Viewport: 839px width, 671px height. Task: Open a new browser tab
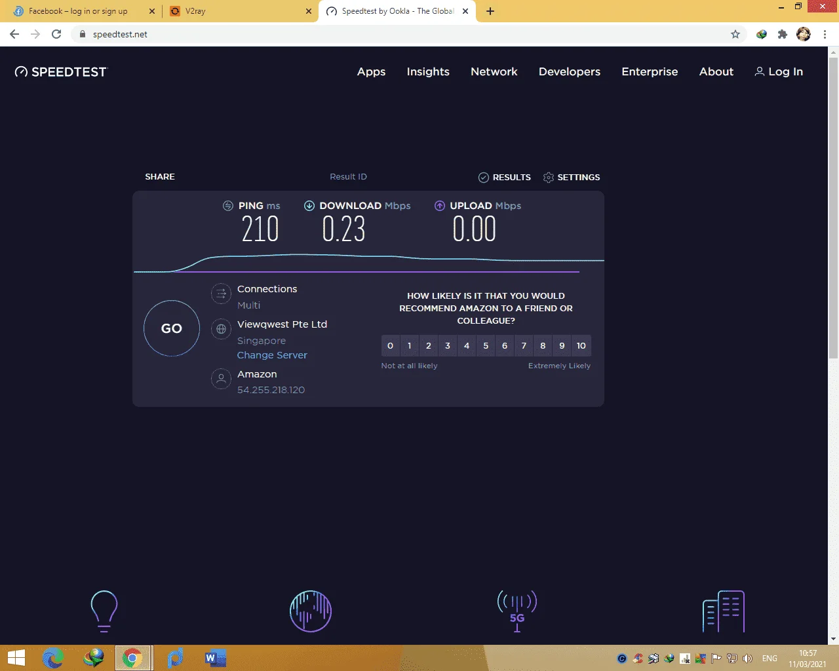[x=490, y=11]
